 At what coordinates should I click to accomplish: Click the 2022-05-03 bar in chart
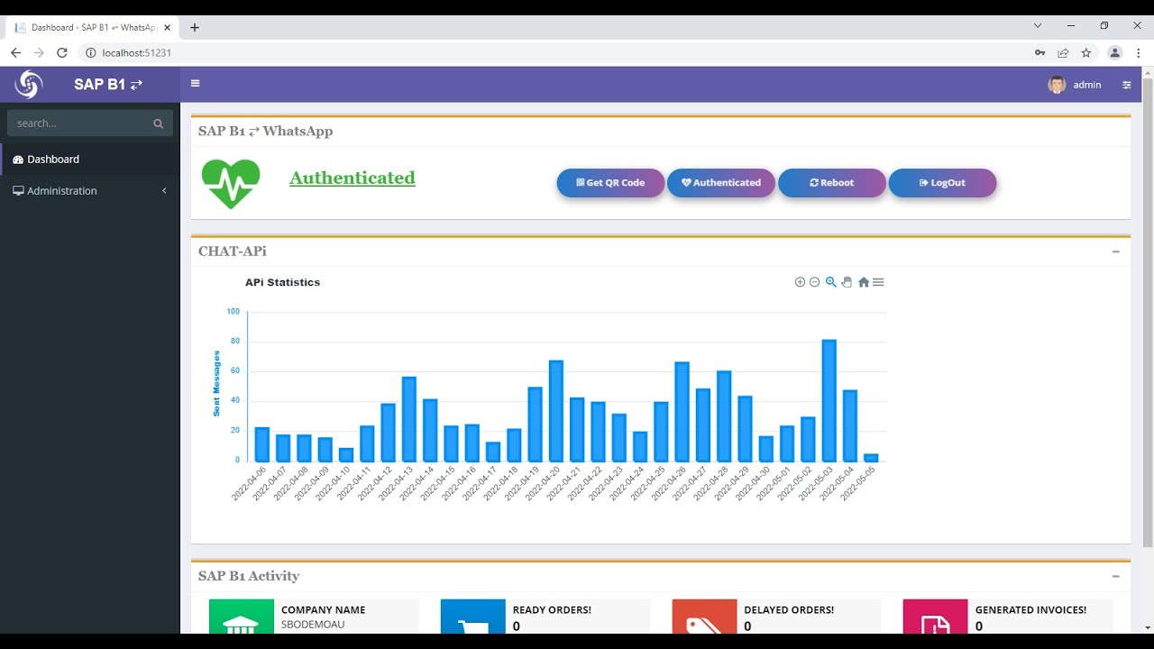[x=829, y=400]
